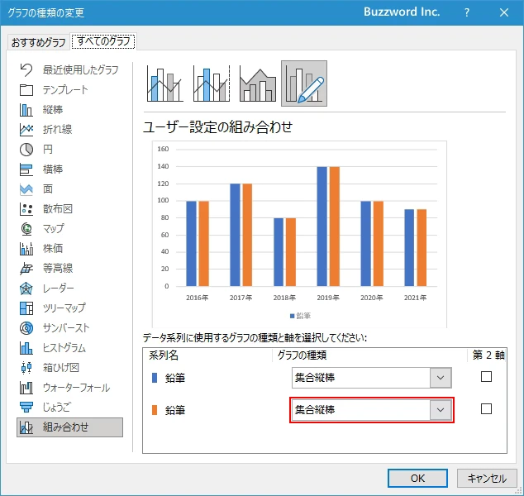Choose the sunburst (サンバースト) icon
Viewport: 524px width, 496px height.
(26, 328)
